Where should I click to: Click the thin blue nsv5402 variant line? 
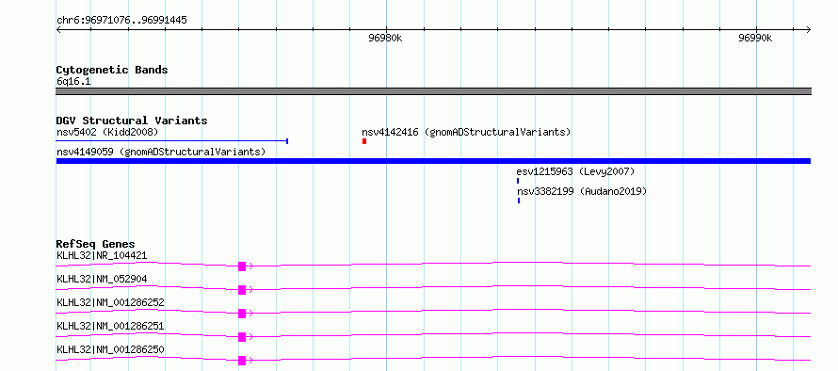point(172,141)
